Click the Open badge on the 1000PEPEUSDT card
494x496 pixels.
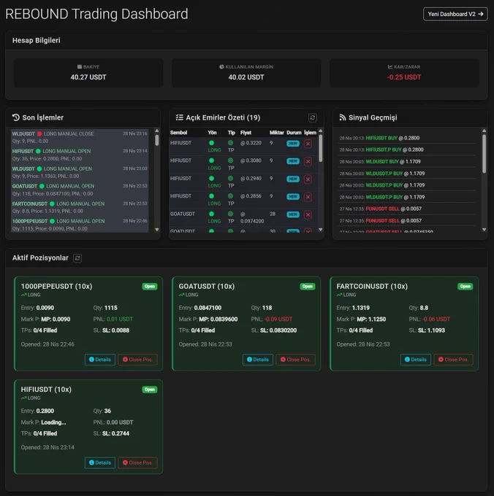coord(150,286)
